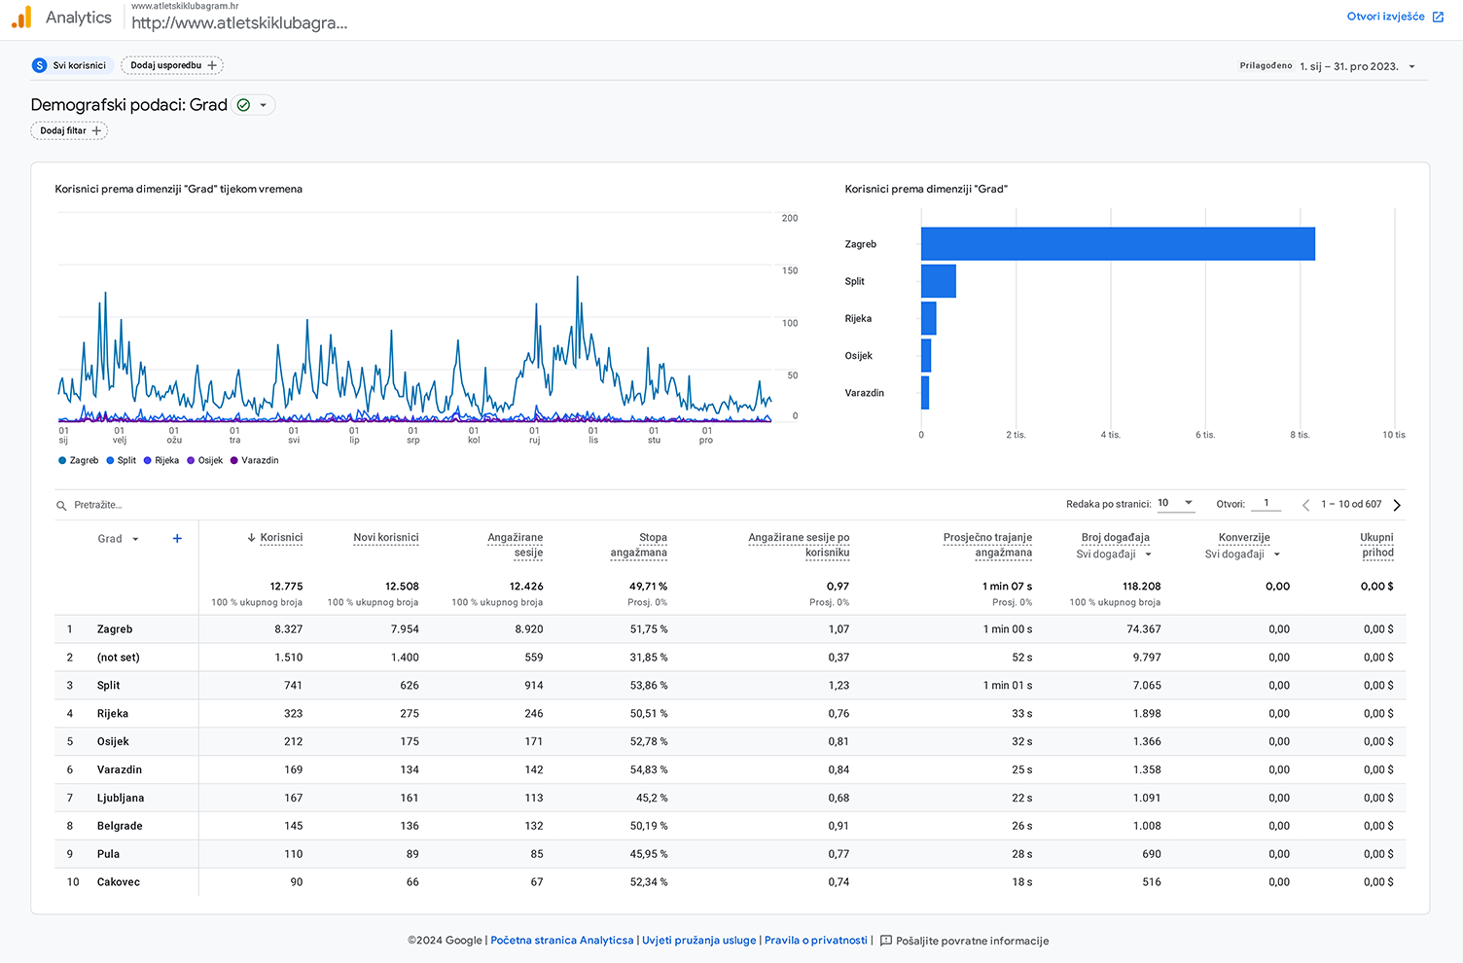The image size is (1463, 963).
Task: Expand the rows per page dropdown
Action: [1188, 503]
